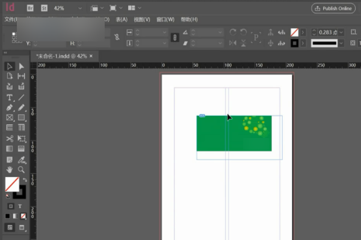The height and width of the screenshot is (240, 361).
Task: Choose the Scissors tool
Action: (x=10, y=139)
